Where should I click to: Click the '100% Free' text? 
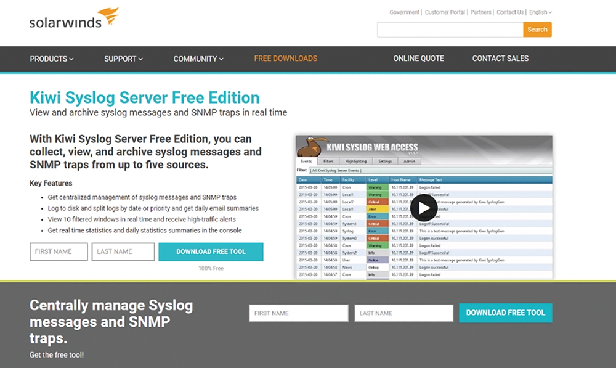pyautogui.click(x=211, y=268)
